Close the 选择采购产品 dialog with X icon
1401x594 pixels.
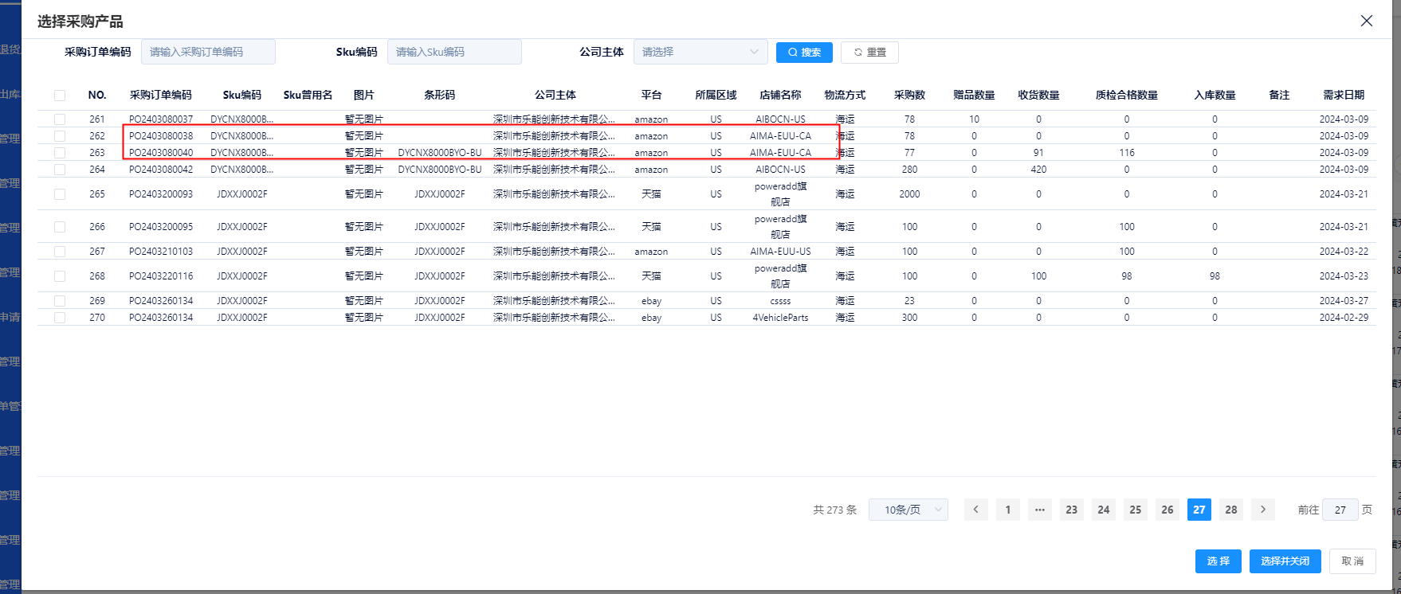[1366, 21]
